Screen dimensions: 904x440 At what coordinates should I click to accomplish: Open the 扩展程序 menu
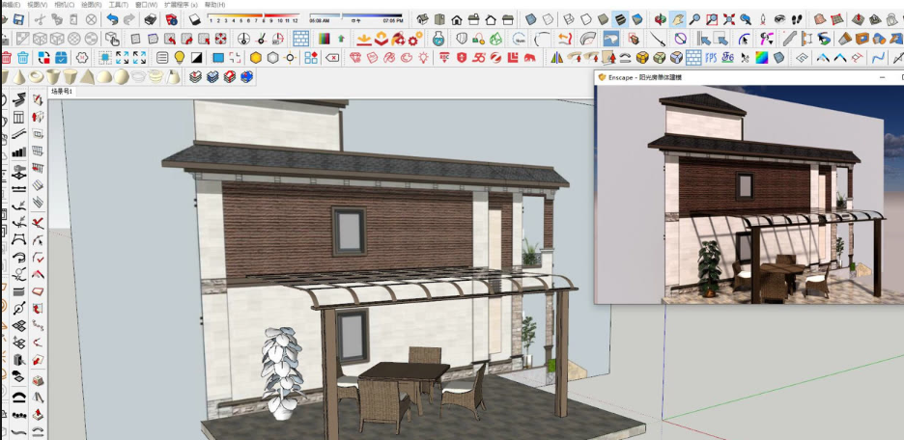point(181,4)
